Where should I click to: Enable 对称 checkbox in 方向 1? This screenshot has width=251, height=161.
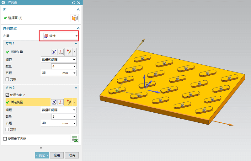click(x=7, y=79)
